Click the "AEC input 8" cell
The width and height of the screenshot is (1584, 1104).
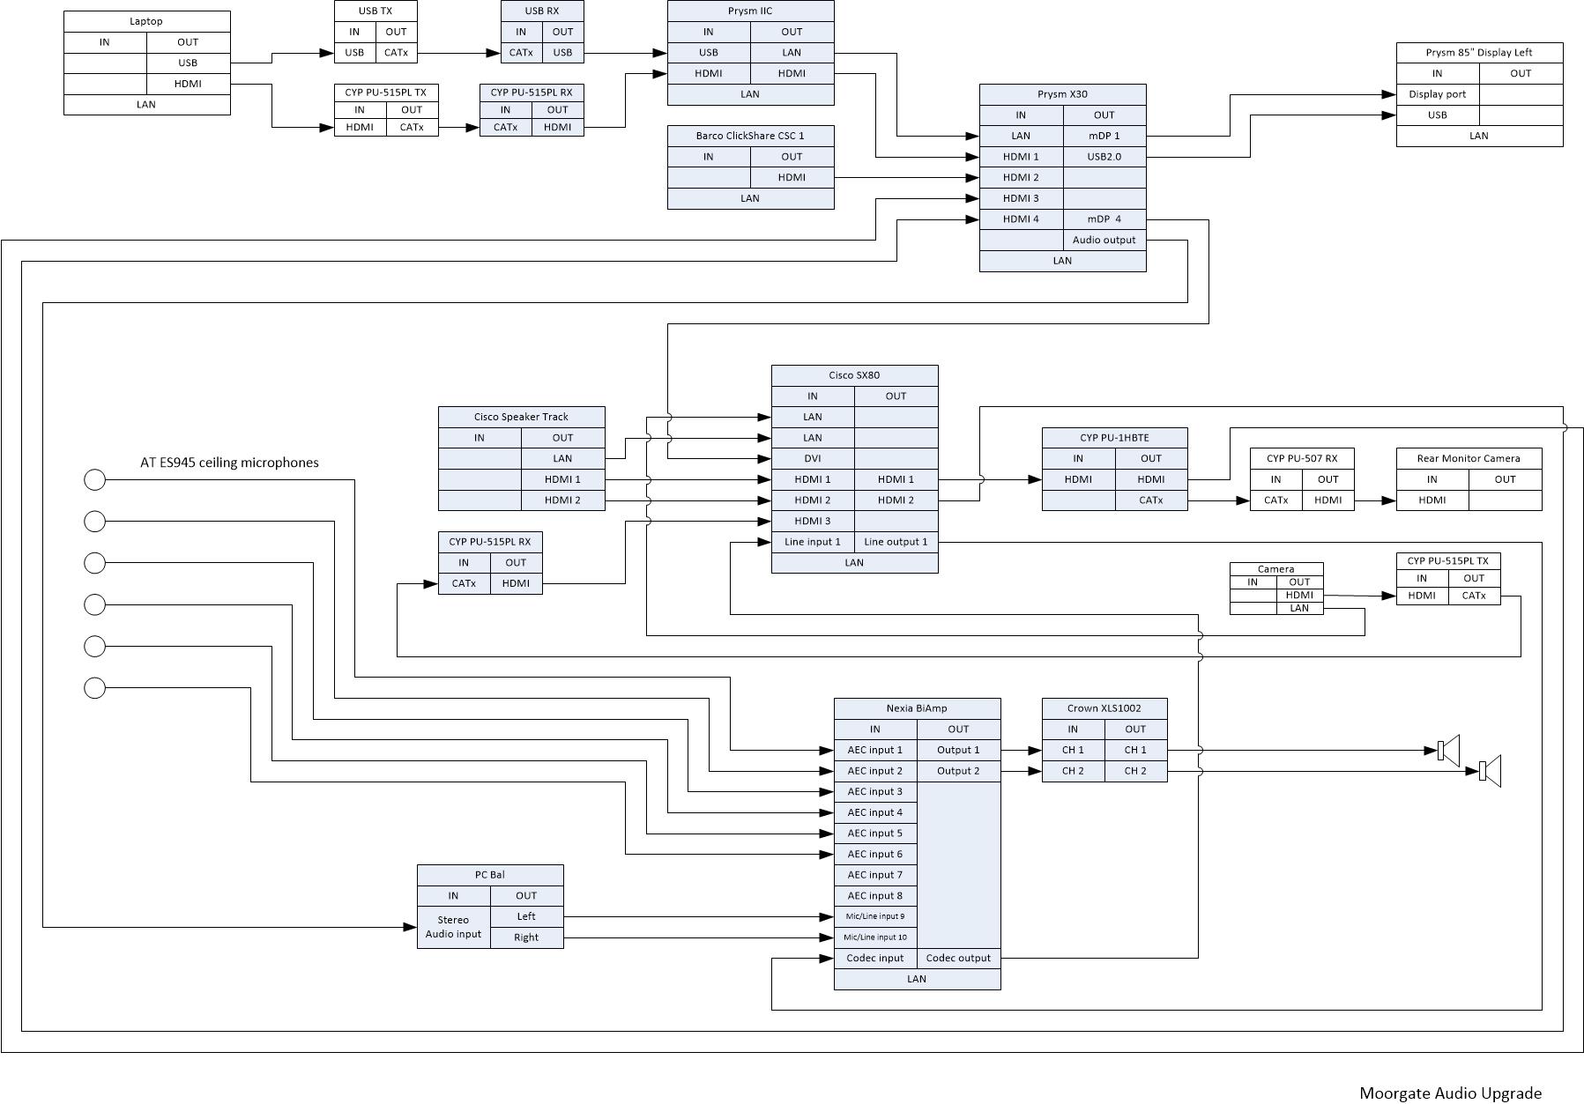(x=875, y=896)
